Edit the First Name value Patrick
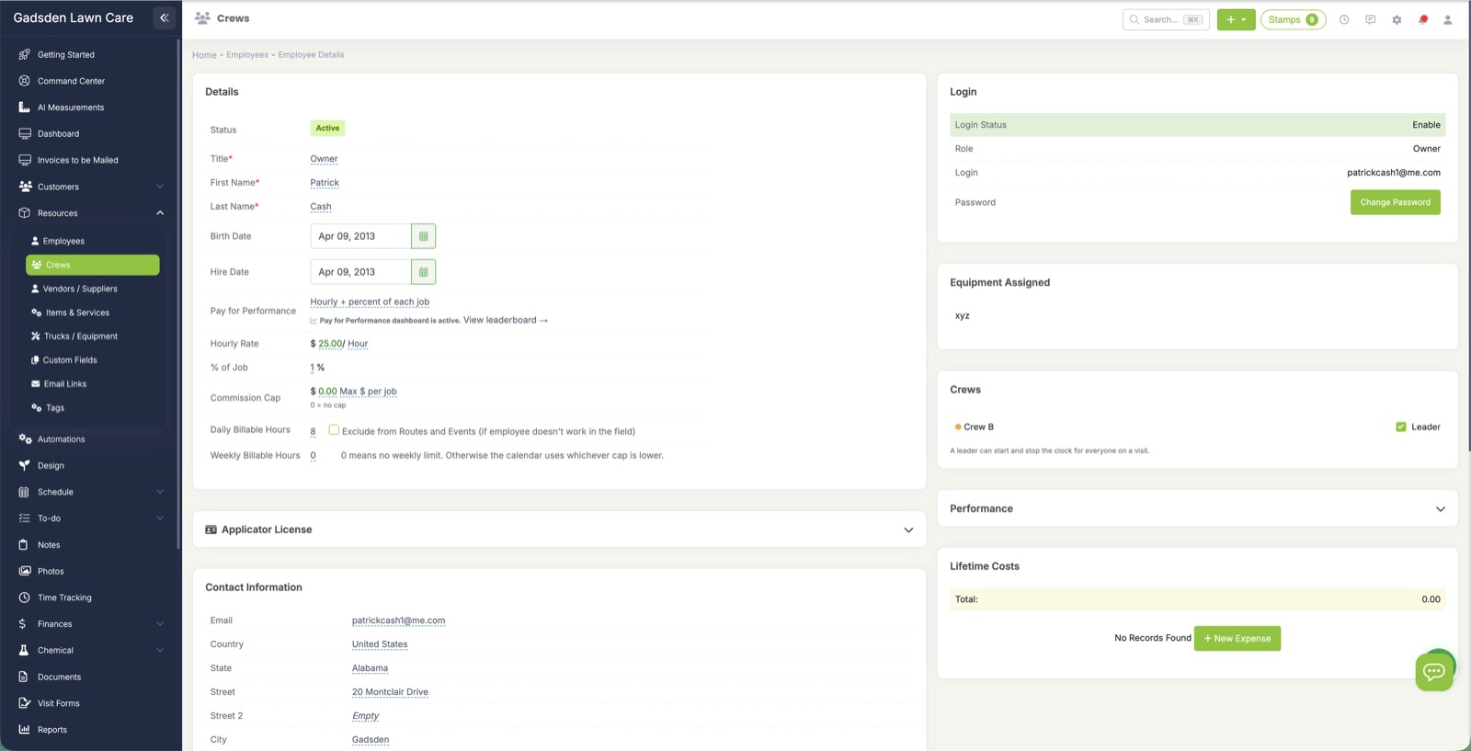Image resolution: width=1471 pixels, height=751 pixels. [325, 183]
